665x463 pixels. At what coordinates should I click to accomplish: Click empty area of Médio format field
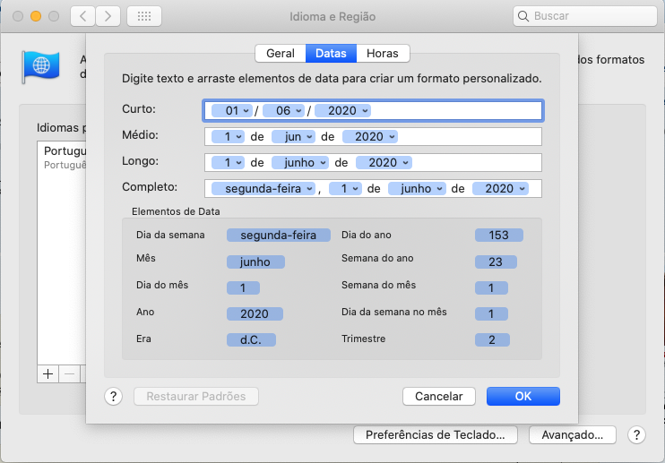[x=469, y=136]
